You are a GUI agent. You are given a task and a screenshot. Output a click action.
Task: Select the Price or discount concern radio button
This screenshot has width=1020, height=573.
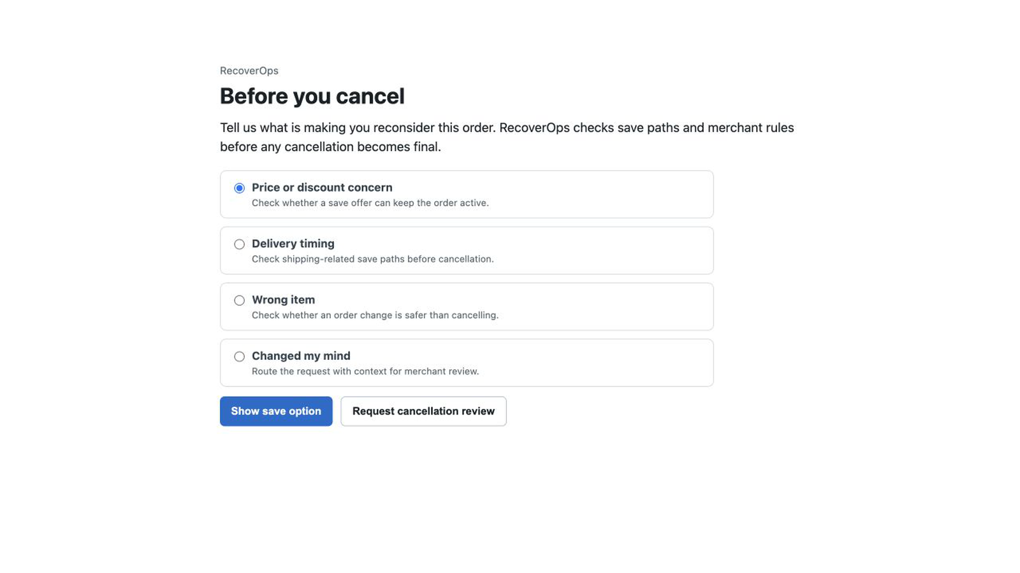click(x=239, y=188)
